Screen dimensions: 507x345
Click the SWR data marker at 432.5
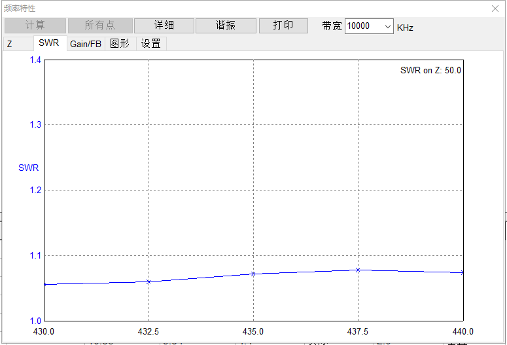pos(149,281)
